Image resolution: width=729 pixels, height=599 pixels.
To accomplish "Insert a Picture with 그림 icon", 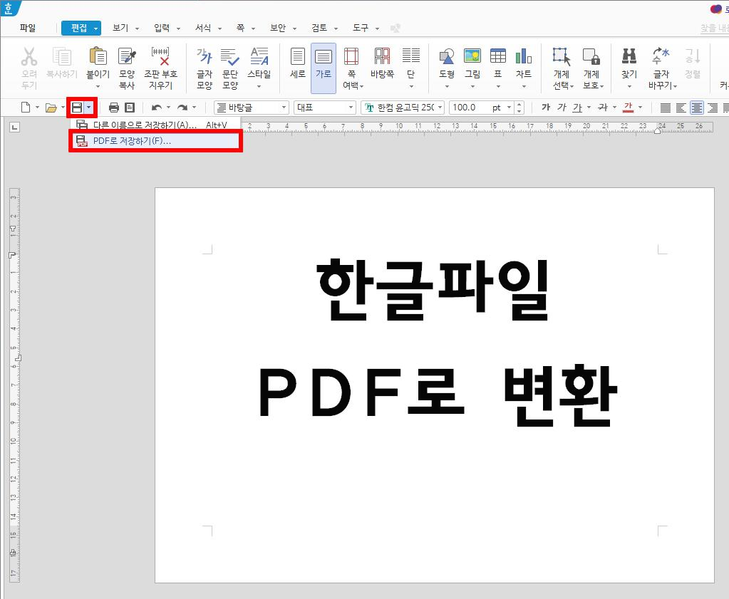I will [472, 56].
